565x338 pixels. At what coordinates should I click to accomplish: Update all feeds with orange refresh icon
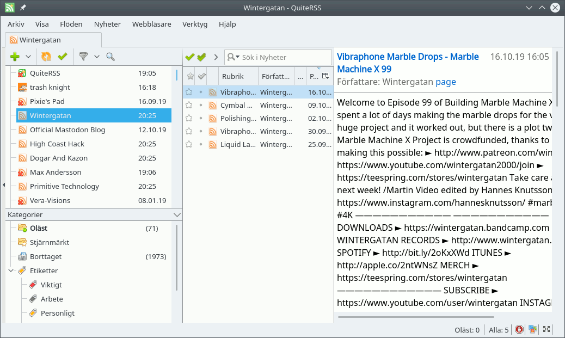click(x=46, y=57)
